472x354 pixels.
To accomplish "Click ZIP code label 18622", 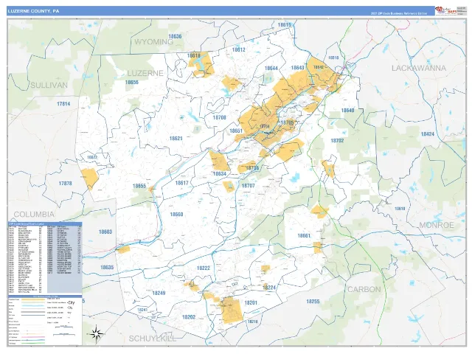I will (92, 157).
